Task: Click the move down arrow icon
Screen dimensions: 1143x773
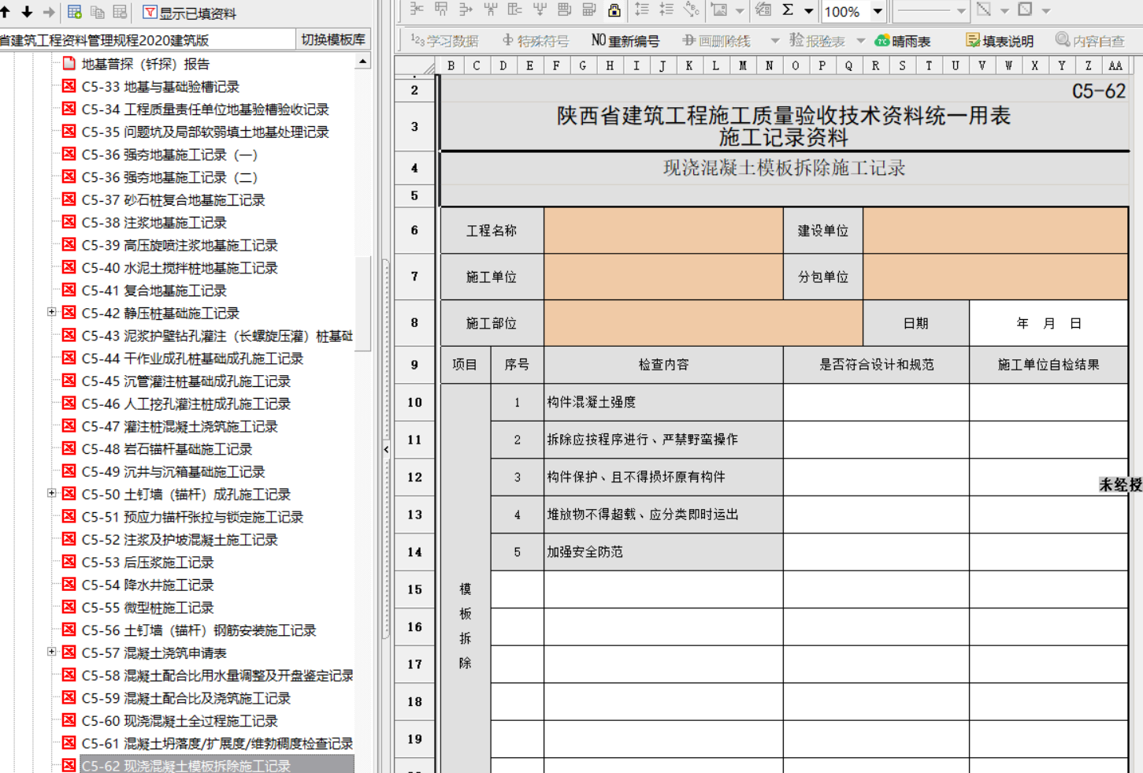Action: [x=27, y=12]
